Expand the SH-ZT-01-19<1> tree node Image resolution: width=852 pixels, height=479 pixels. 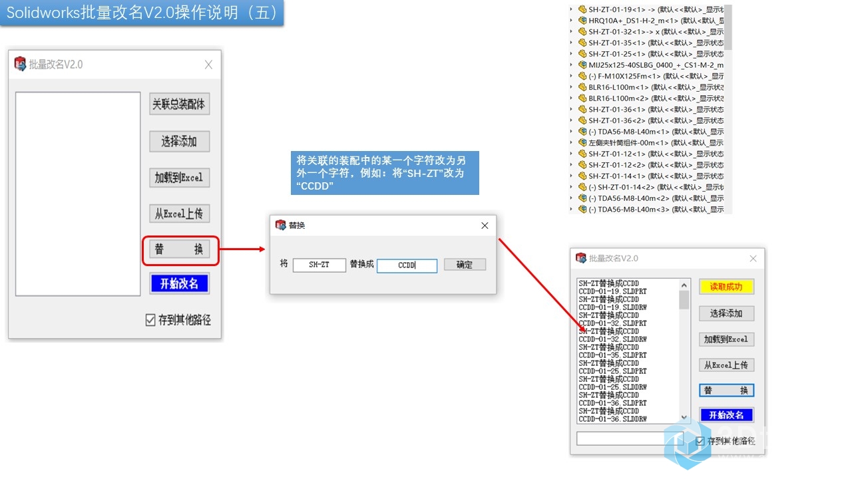tap(572, 9)
